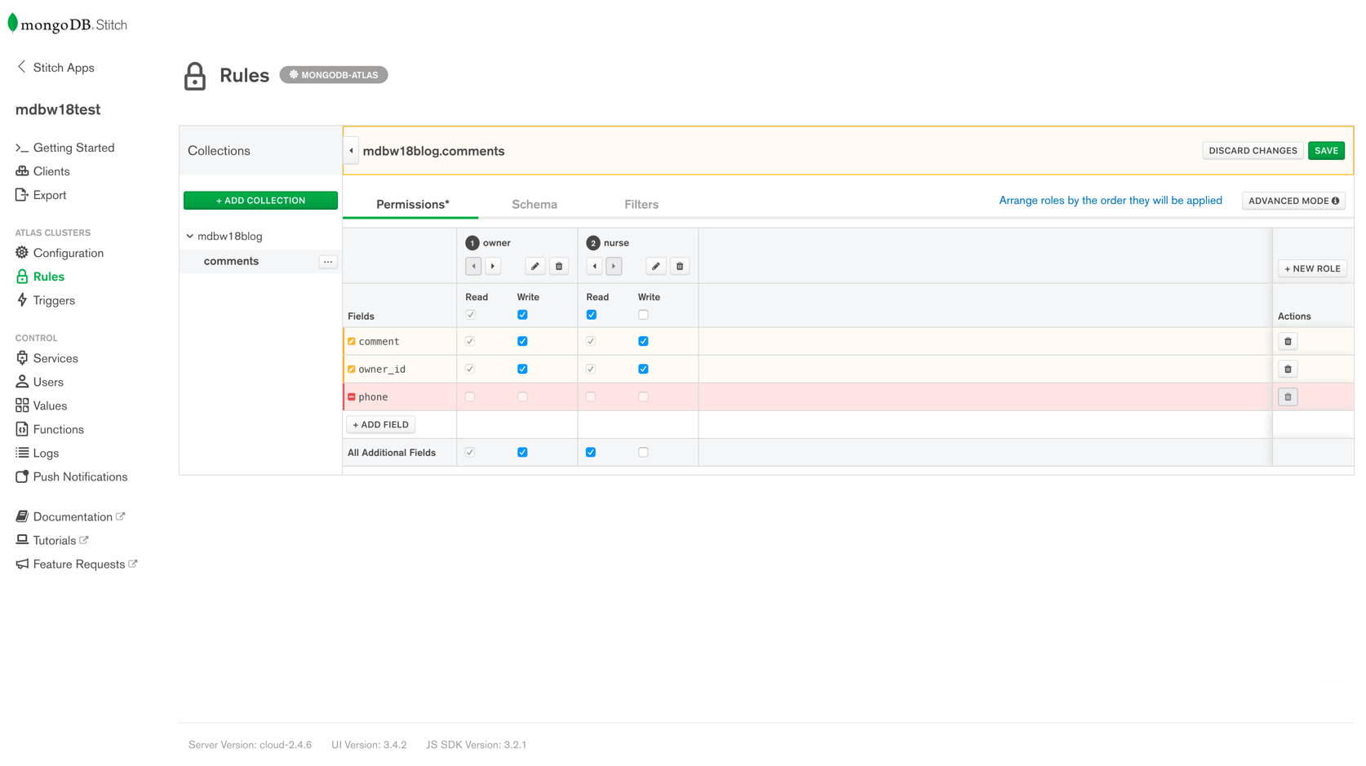Move the owner role right with arrow
Screen dimensions: 1366x766
pos(493,266)
